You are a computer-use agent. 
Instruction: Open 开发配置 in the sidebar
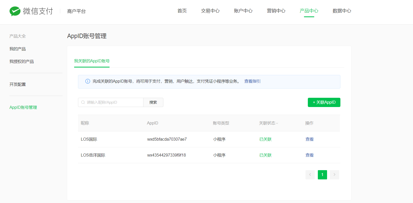[18, 84]
